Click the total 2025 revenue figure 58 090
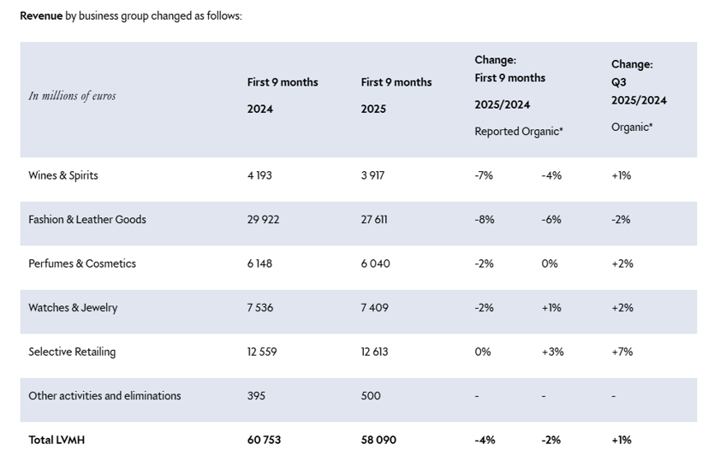 (x=378, y=440)
